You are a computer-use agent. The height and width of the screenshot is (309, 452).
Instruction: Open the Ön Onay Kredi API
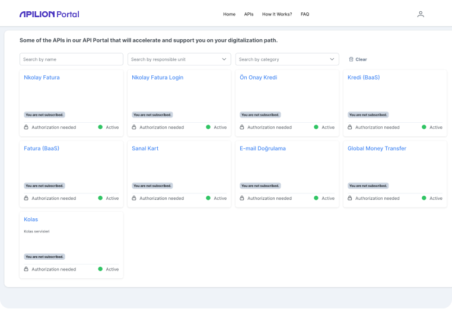(x=258, y=77)
